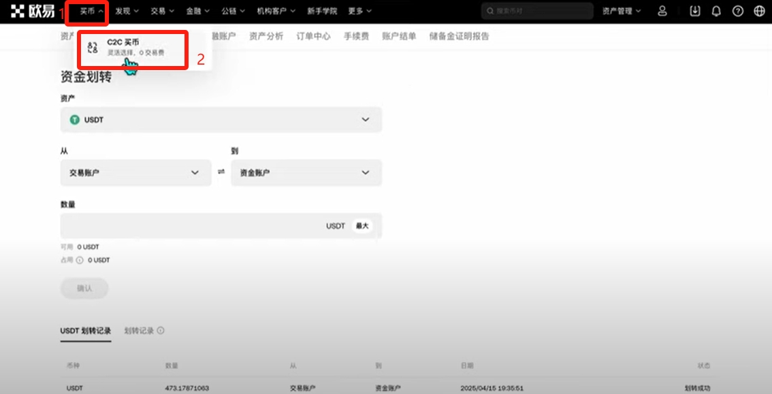Open the 交易账户 source account dropdown
This screenshot has height=394, width=772.
[x=135, y=173]
